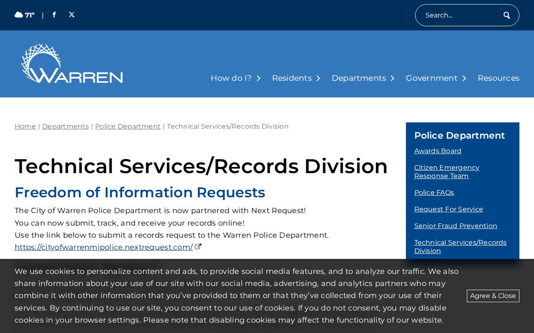Open the Departments navigation menu
This screenshot has height=333, width=534.
359,78
